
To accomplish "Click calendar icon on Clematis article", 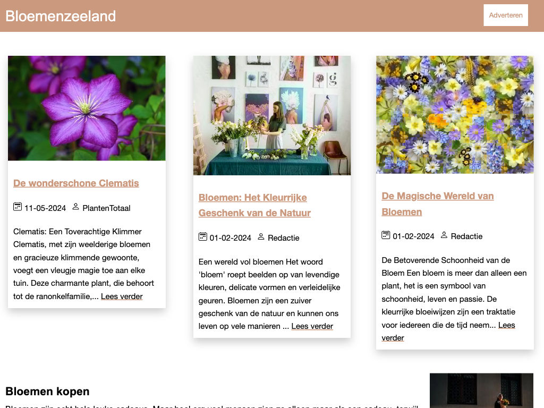I will 18,207.
